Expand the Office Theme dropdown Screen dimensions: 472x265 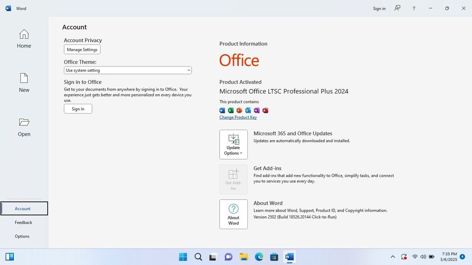click(127, 70)
